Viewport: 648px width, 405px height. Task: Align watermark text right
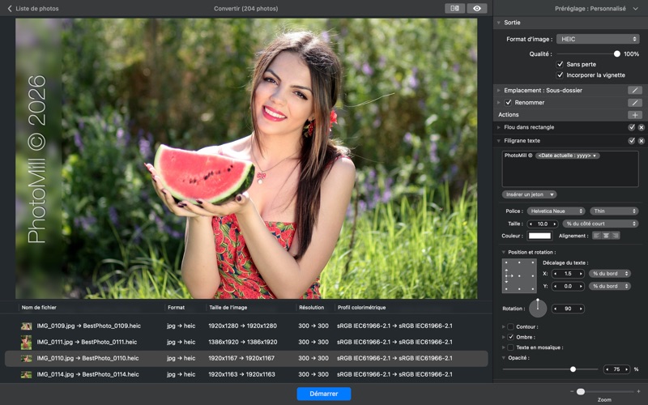tap(616, 236)
